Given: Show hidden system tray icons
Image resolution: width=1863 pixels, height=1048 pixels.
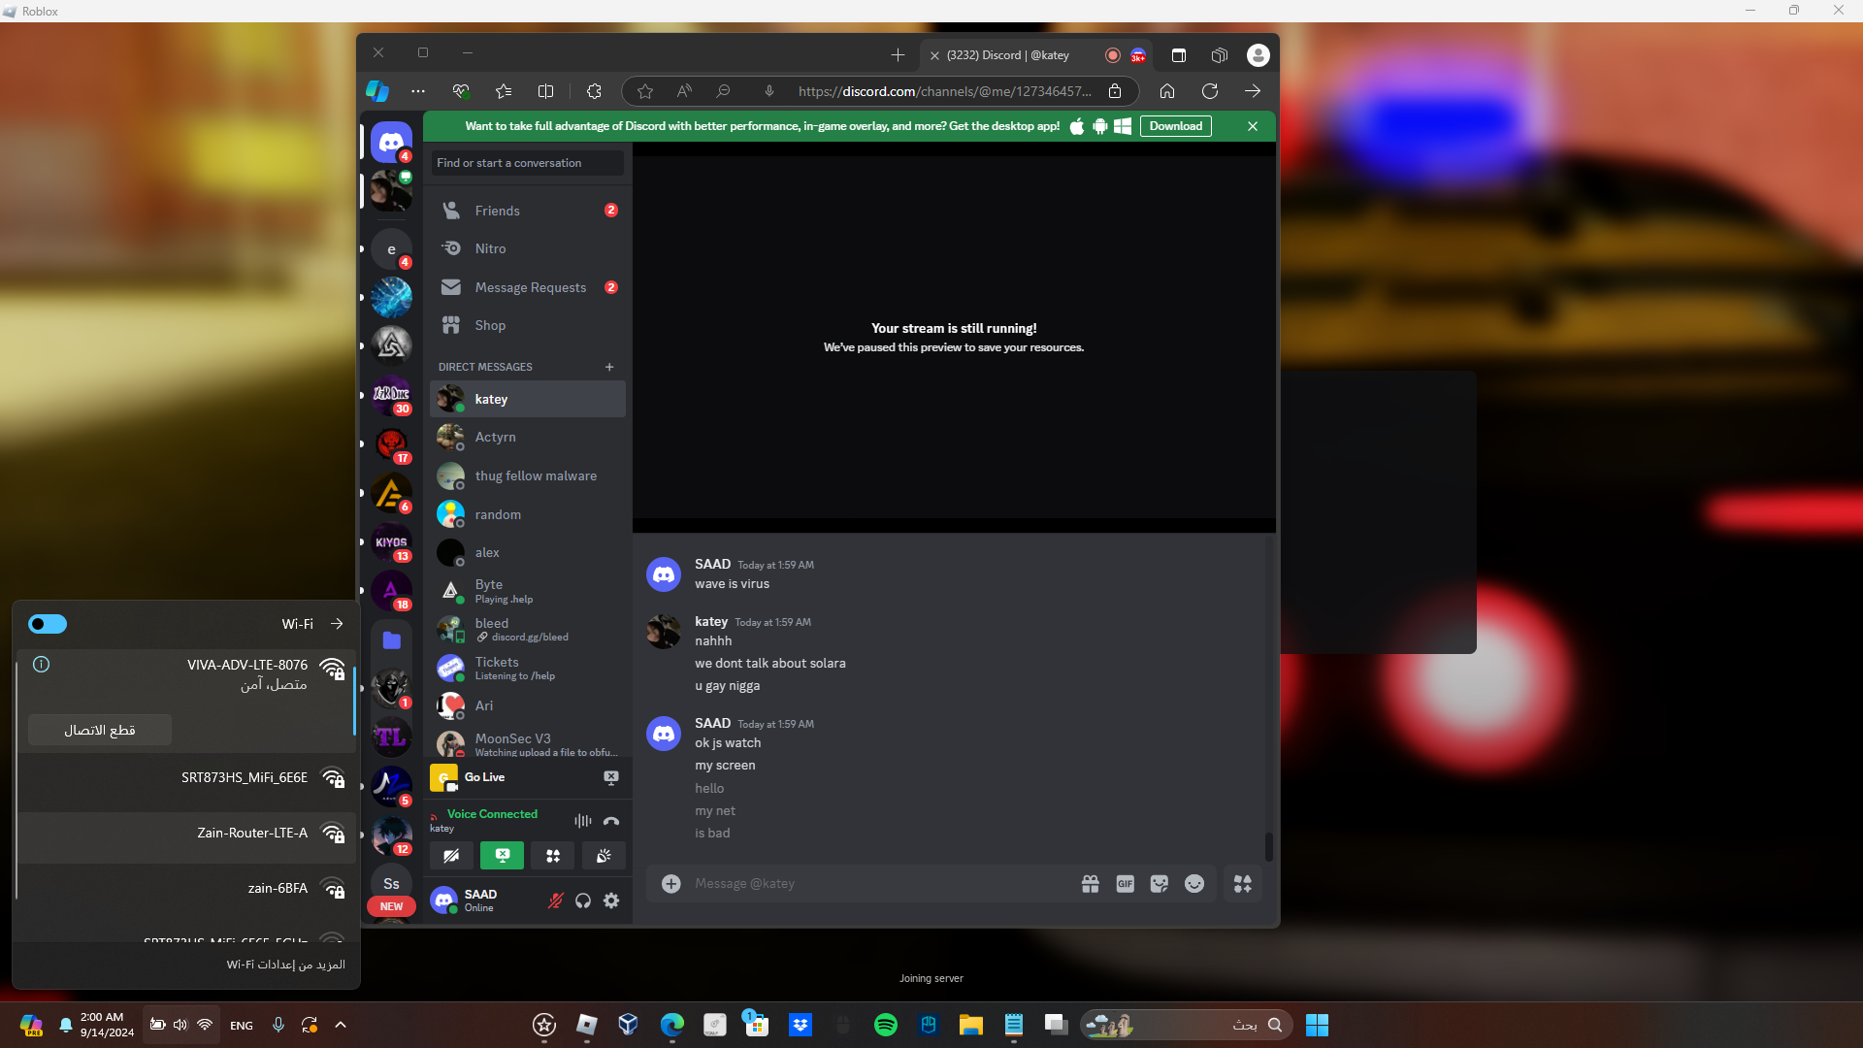Looking at the screenshot, I should click(341, 1025).
